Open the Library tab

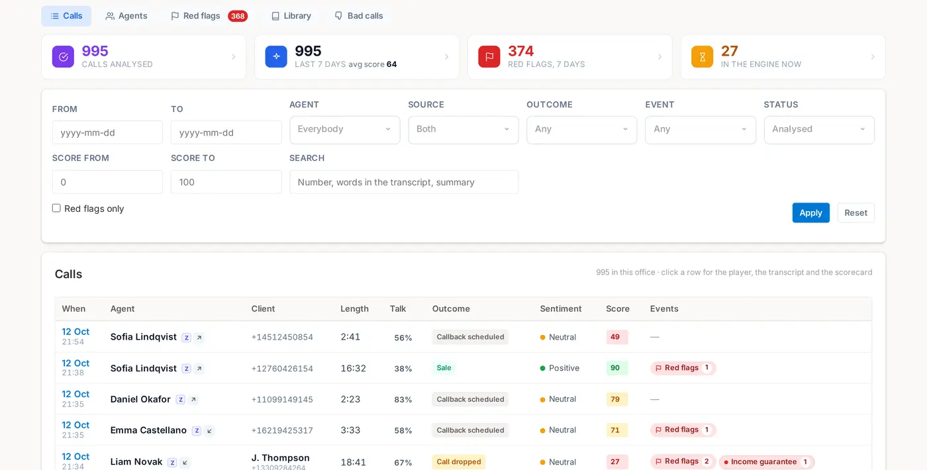(x=291, y=16)
